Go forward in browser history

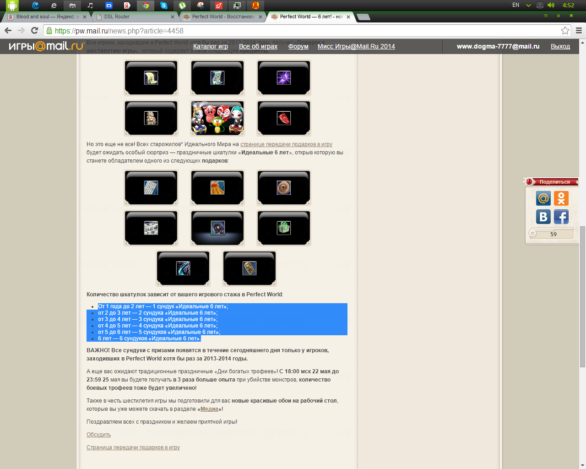click(21, 30)
